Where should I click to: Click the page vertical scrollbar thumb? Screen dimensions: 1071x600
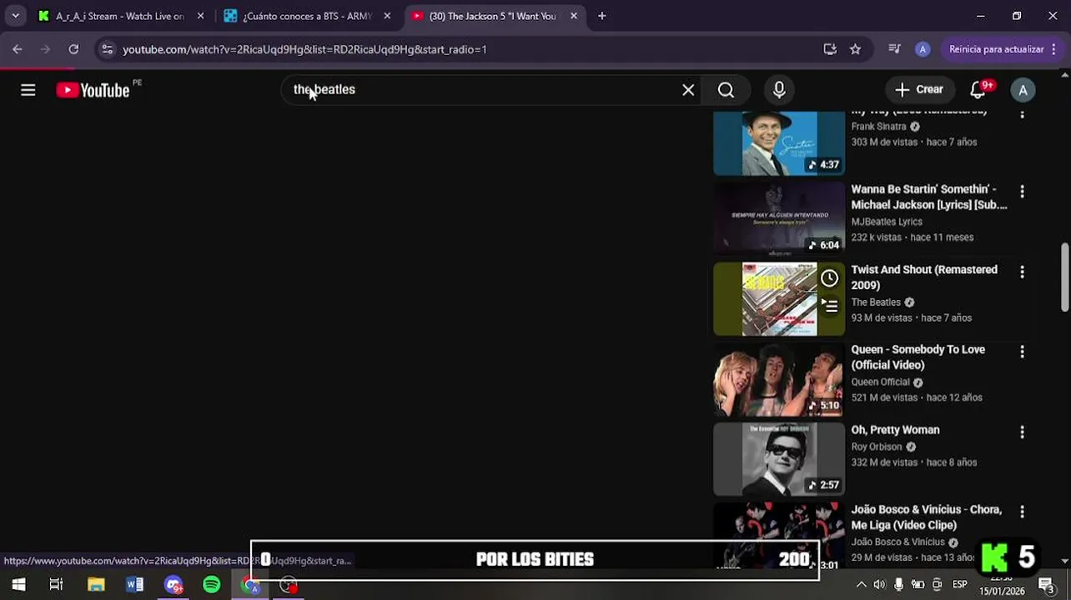coord(1064,277)
